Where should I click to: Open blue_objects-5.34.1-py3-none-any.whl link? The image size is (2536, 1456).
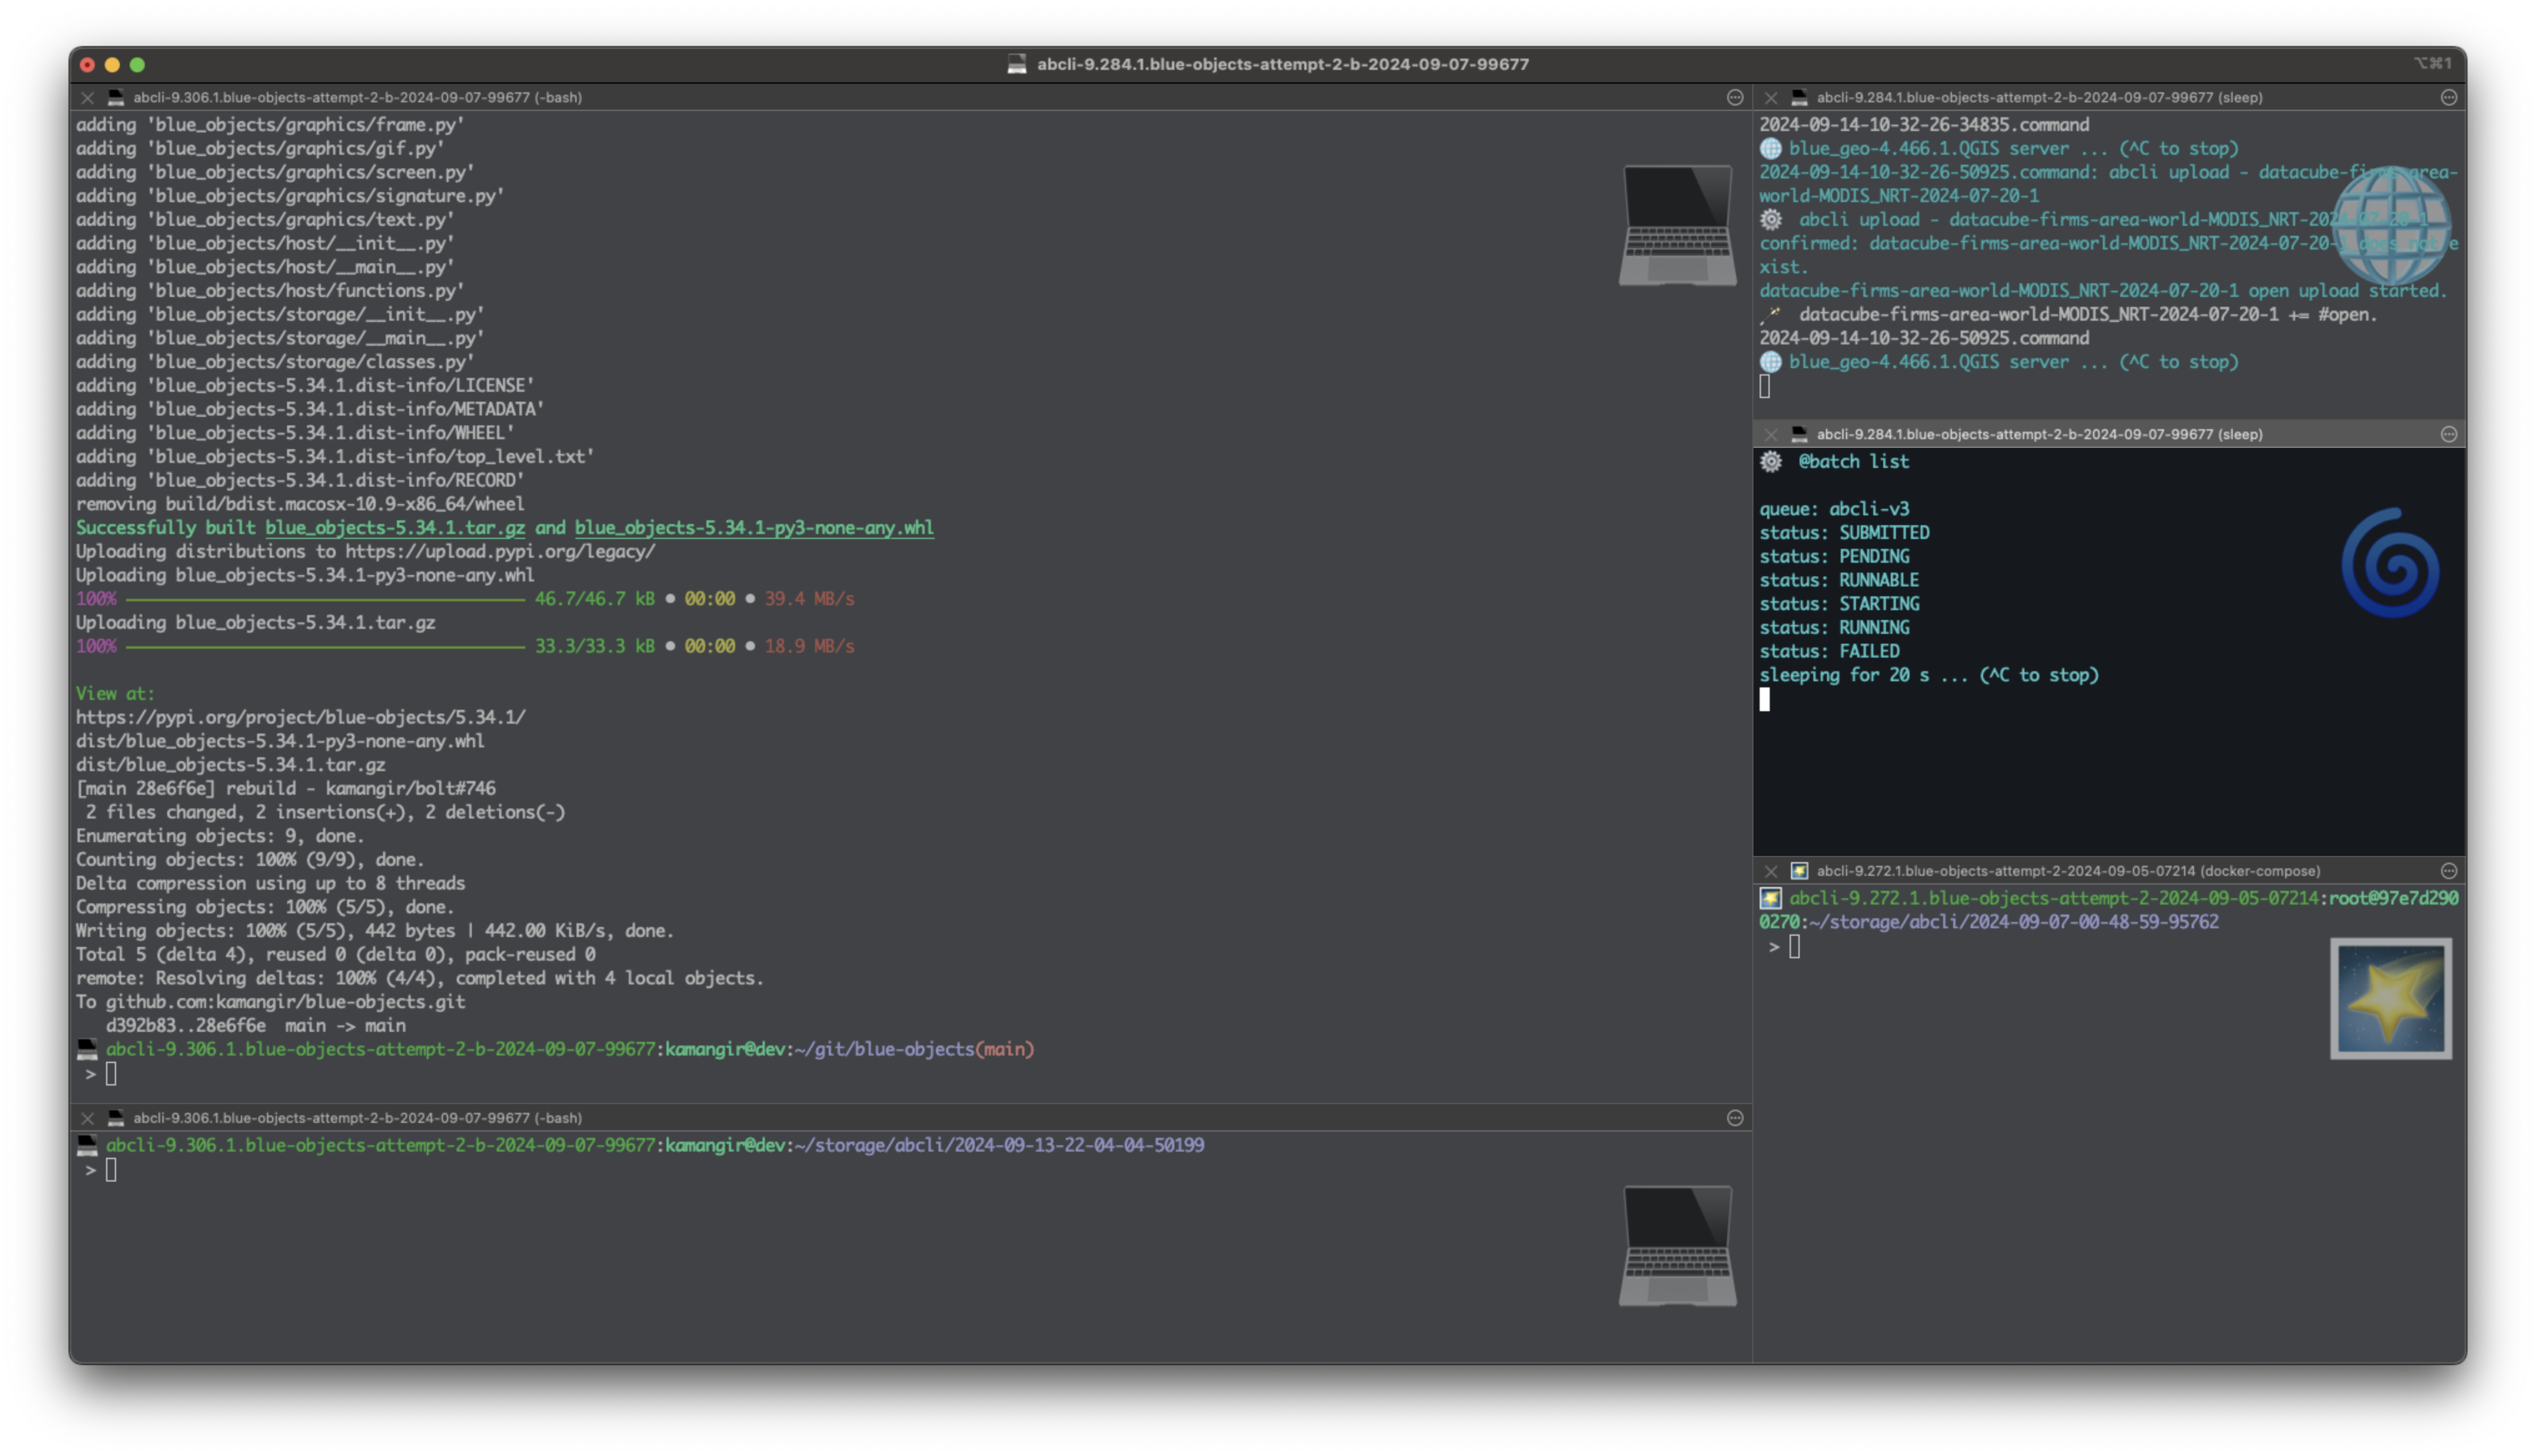(754, 528)
